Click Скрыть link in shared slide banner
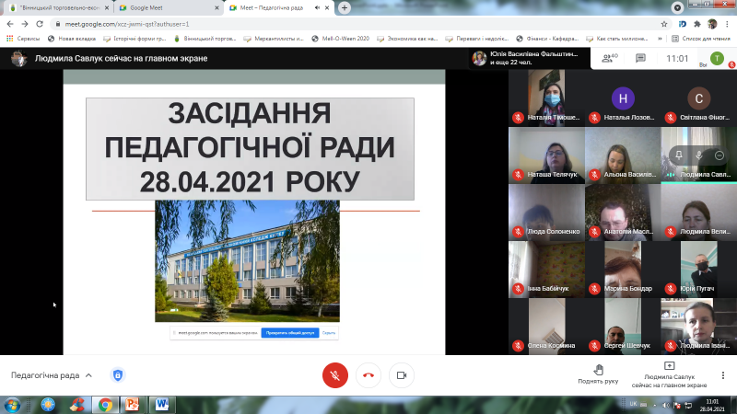The image size is (737, 414). pyautogui.click(x=329, y=333)
